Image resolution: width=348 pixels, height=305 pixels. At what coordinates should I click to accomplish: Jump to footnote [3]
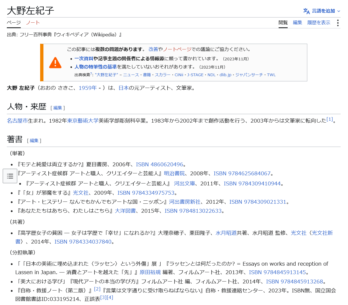click(104, 297)
